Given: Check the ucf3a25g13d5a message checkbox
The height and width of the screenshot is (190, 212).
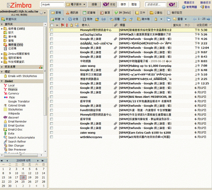Looking at the screenshot, I should pyautogui.click(x=52, y=34).
